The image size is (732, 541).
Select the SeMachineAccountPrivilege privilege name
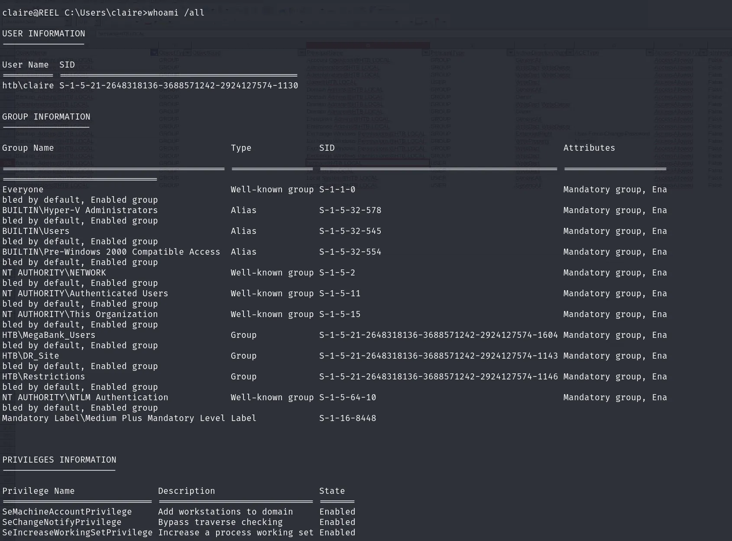point(67,512)
